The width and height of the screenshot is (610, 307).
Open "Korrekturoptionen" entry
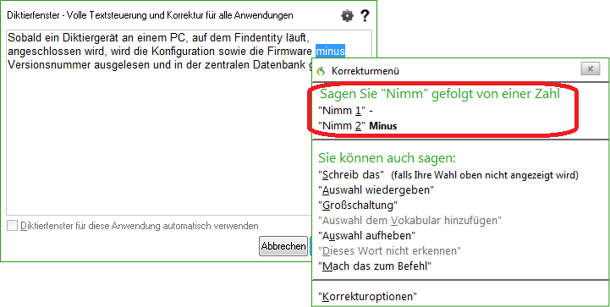click(368, 297)
